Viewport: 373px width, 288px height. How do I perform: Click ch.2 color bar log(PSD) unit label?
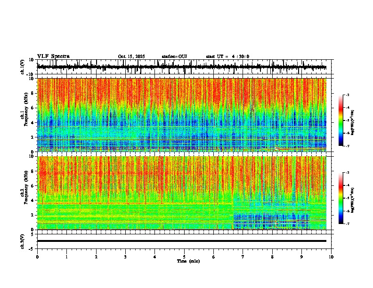(353, 200)
